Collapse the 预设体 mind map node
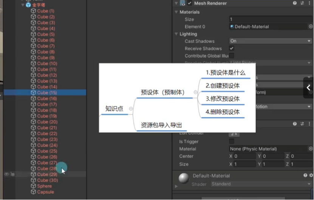The height and width of the screenshot is (200, 314). 195,92
